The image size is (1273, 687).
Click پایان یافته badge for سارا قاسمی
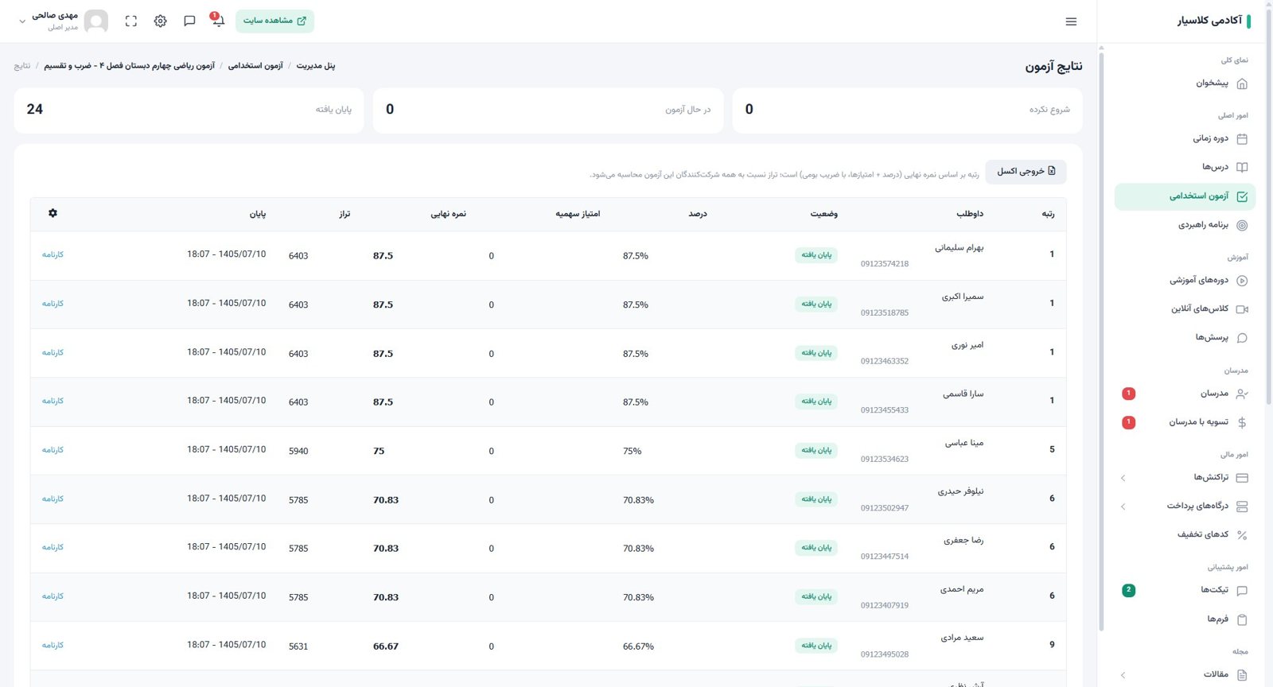click(816, 402)
